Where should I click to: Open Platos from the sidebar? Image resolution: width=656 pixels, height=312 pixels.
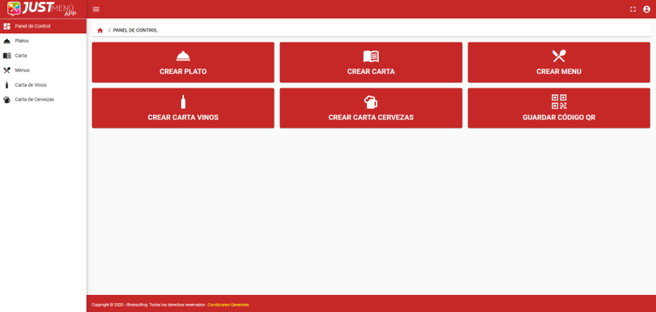pyautogui.click(x=22, y=41)
